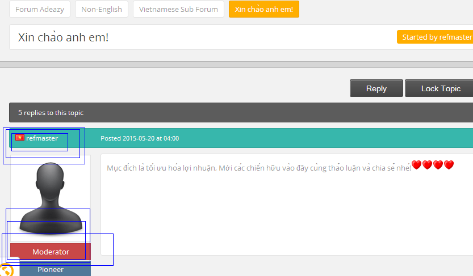Open the Forum Adeazy breadcrumb

[x=40, y=9]
